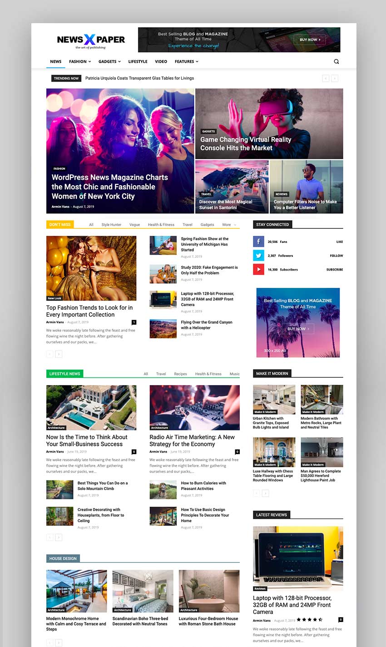Screen dimensions: 386x647
Task: Open Man Agrees to Complete Lighthouse article
Action: pos(321,476)
